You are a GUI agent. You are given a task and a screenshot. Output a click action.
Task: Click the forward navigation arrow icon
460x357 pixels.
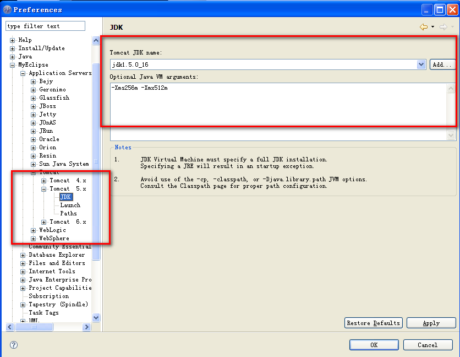coord(443,27)
